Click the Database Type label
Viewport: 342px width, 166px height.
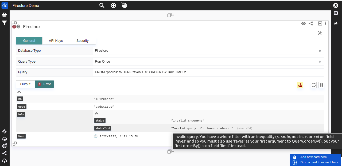pos(29,51)
